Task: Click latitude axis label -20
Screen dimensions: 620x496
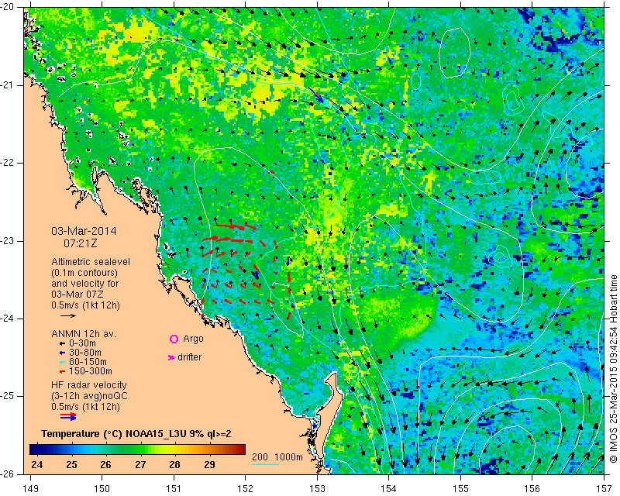Action: click(7, 7)
